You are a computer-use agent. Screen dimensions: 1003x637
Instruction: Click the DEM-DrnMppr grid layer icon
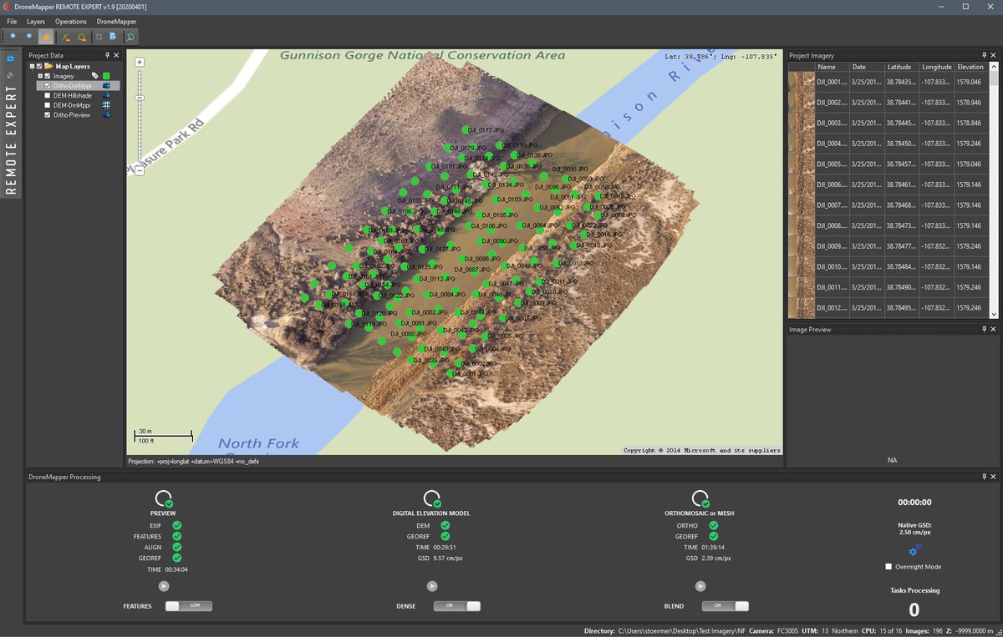tap(106, 105)
